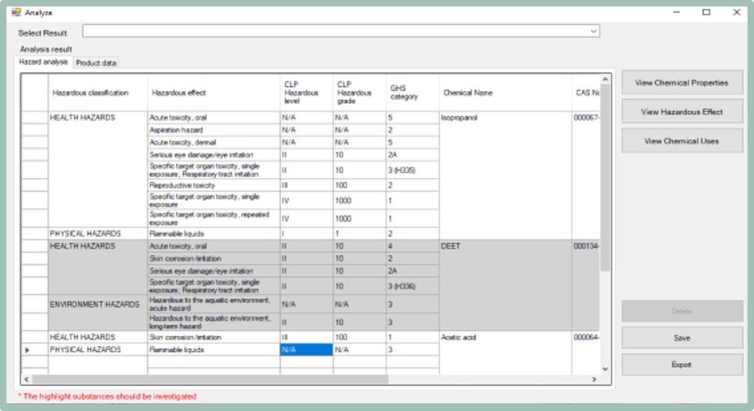This screenshot has width=754, height=411.
Task: Click View Chemical Uses button
Action: click(x=682, y=141)
